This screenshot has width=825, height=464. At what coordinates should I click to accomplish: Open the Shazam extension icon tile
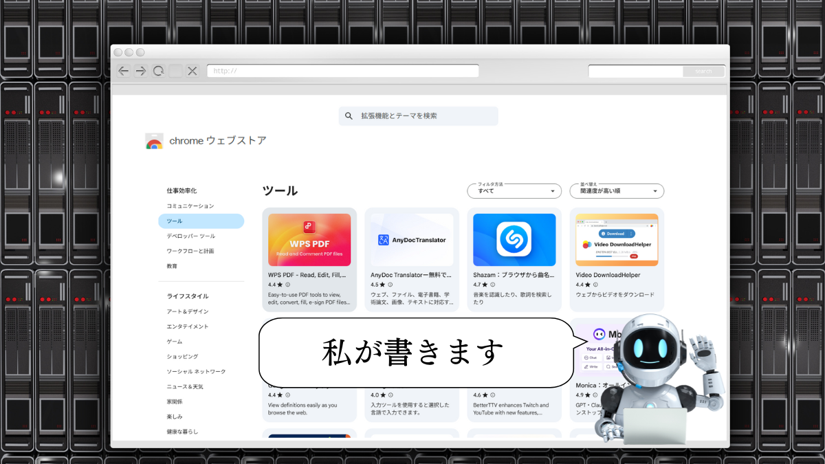click(514, 239)
